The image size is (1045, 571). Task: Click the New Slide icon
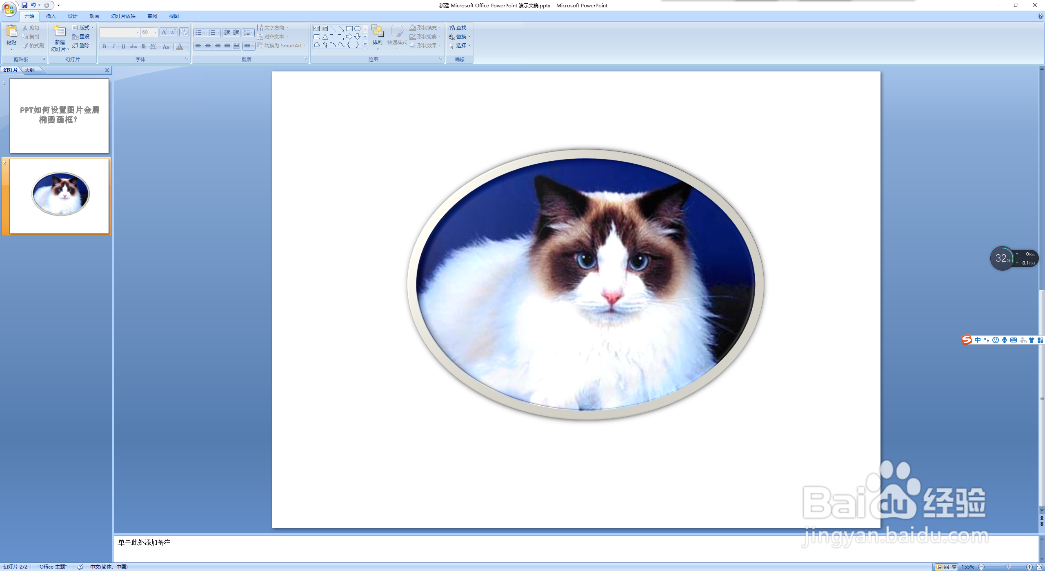(60, 31)
